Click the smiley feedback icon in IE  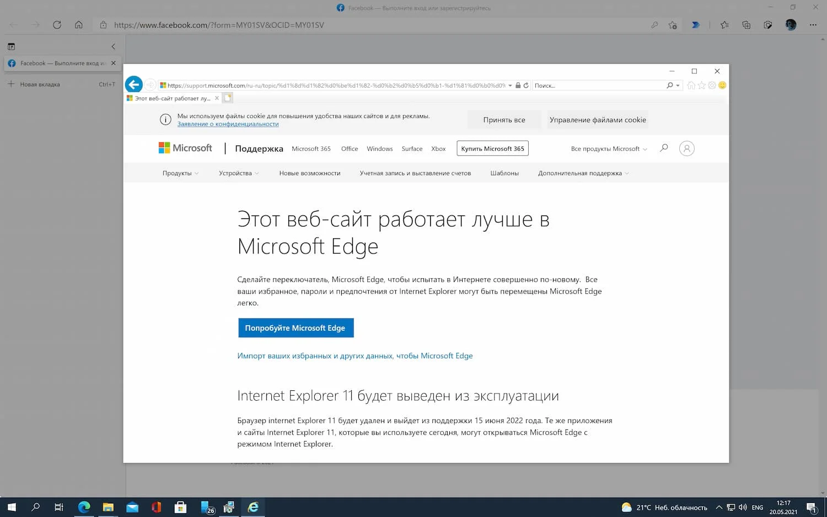[722, 85]
